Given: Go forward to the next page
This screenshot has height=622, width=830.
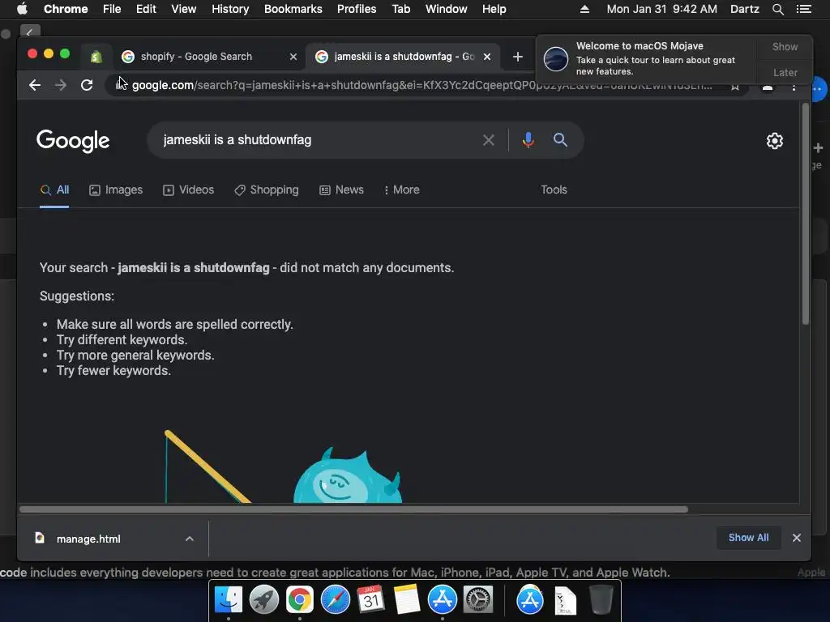Looking at the screenshot, I should pyautogui.click(x=61, y=85).
